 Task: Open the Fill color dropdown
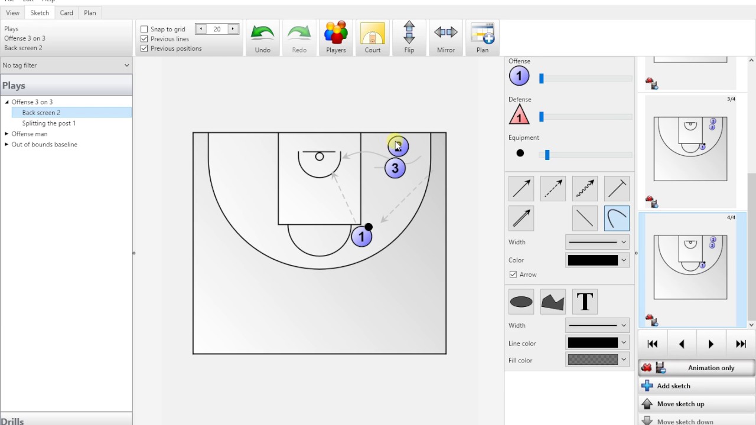pos(598,359)
